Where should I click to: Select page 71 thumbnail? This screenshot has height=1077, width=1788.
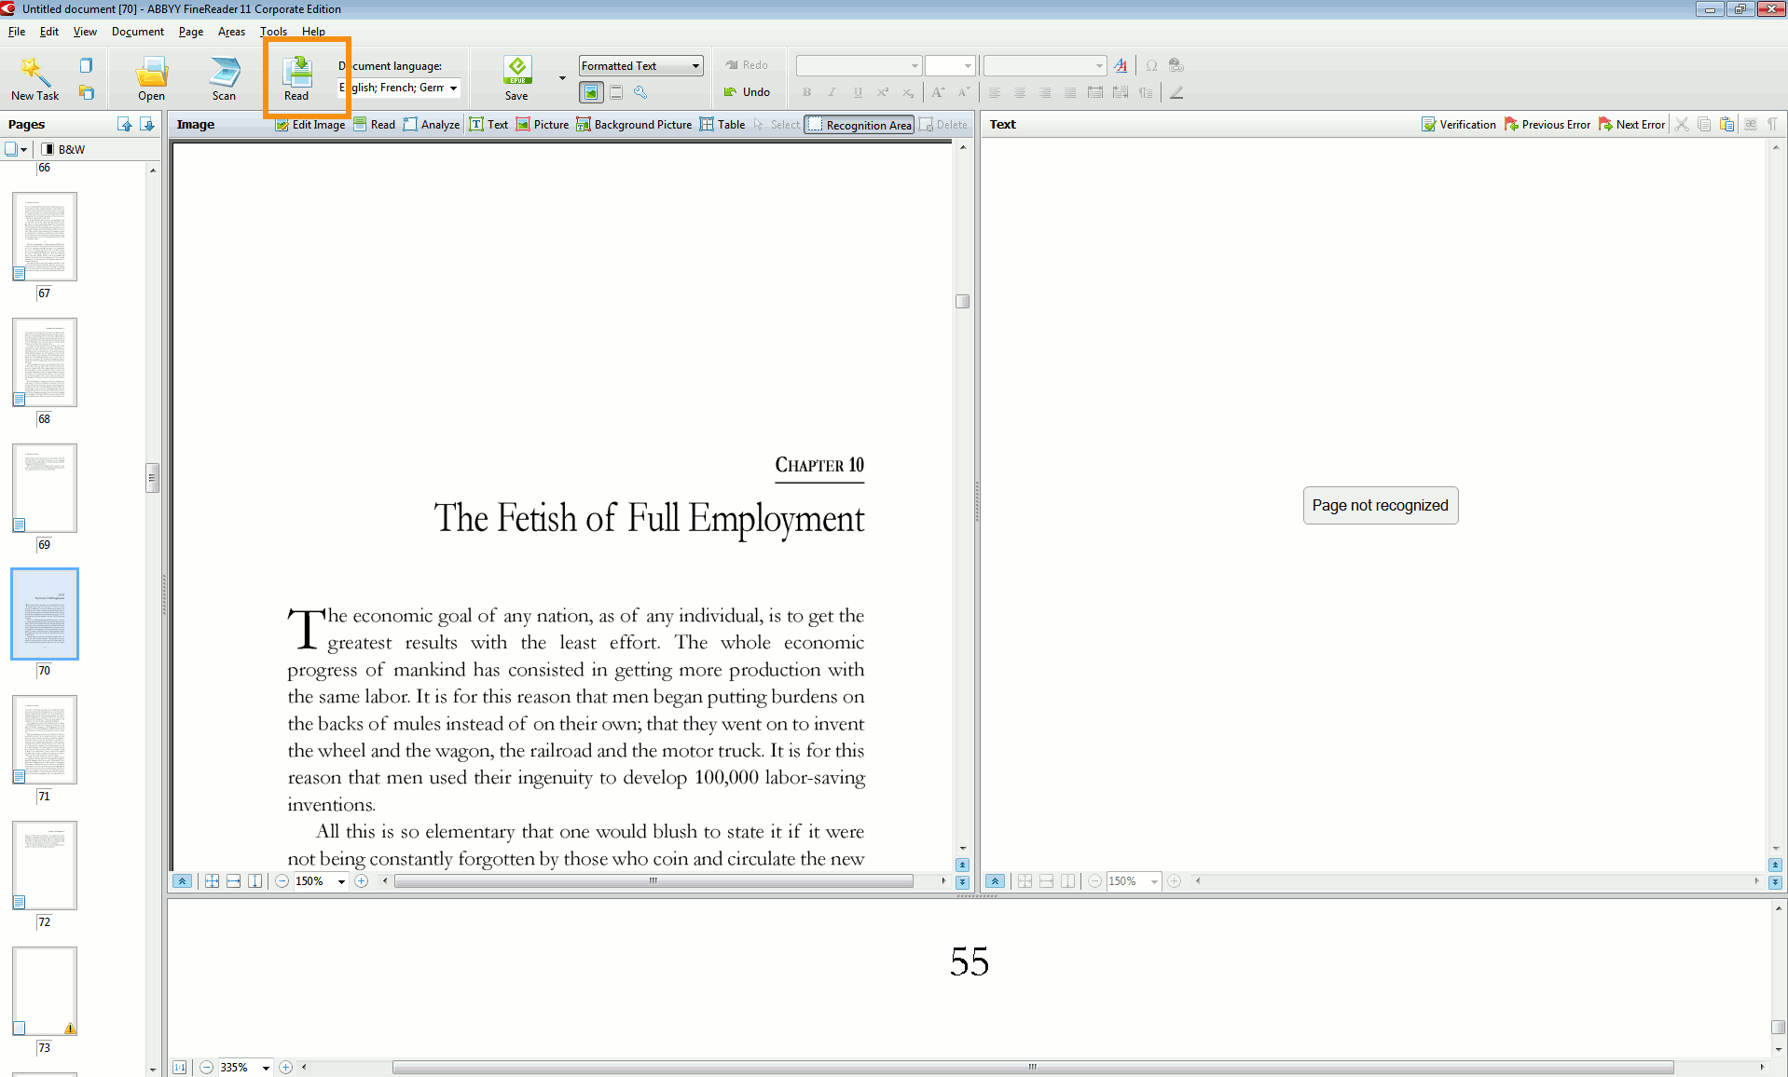pos(45,740)
